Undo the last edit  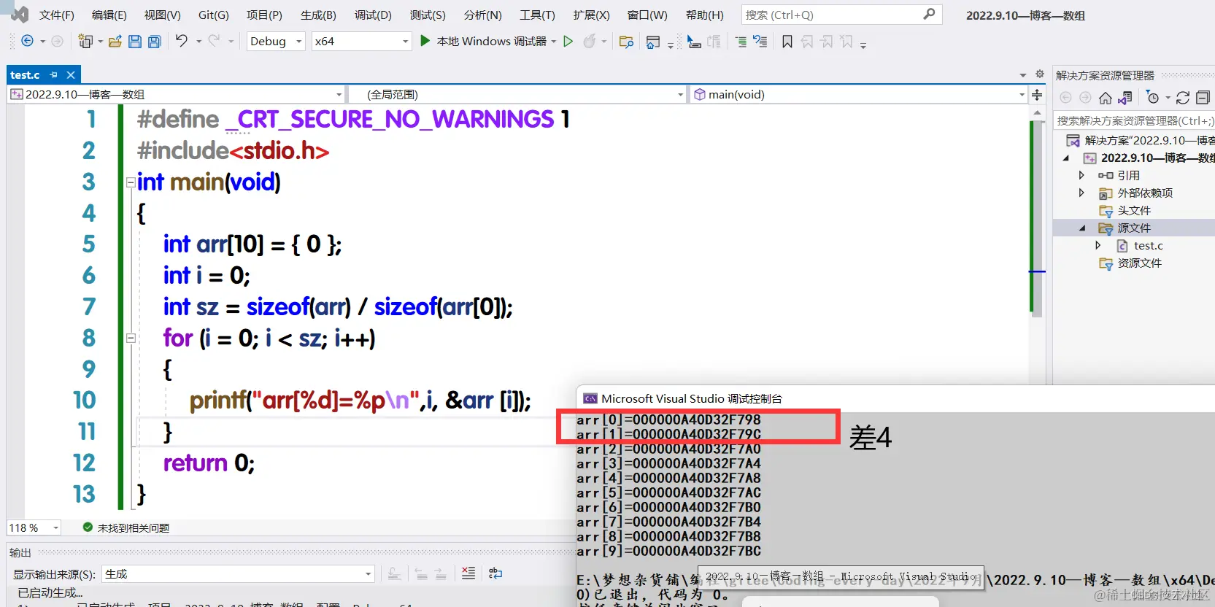(x=181, y=41)
